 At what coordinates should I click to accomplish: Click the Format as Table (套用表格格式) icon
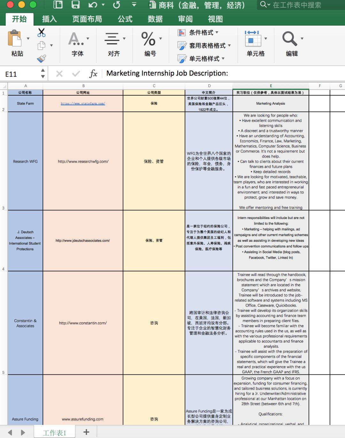(182, 46)
